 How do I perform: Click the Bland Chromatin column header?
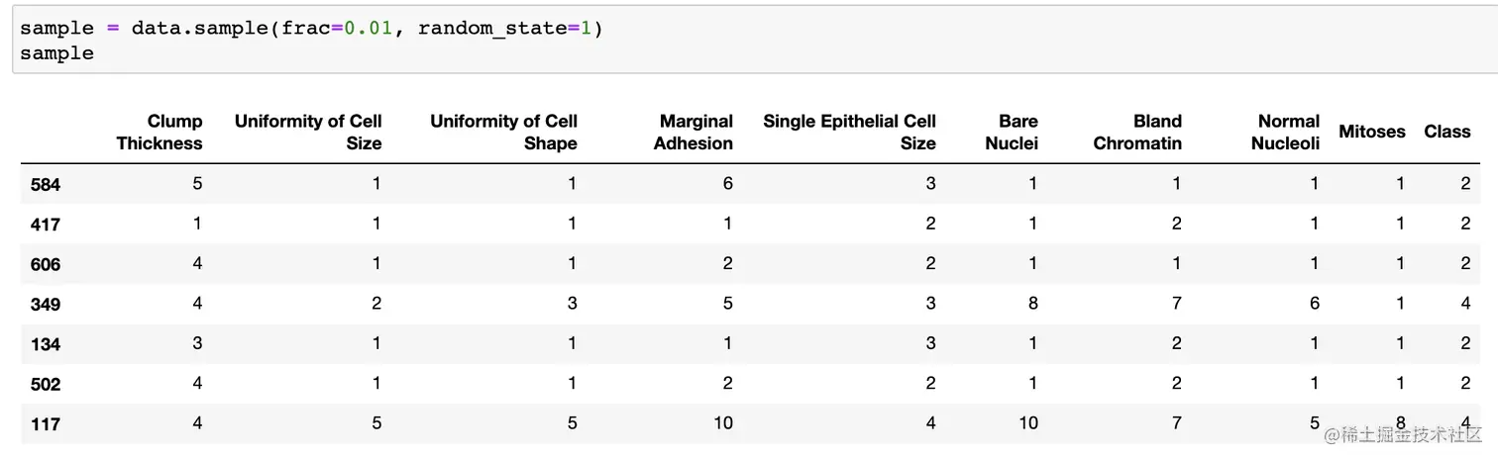(x=1137, y=132)
